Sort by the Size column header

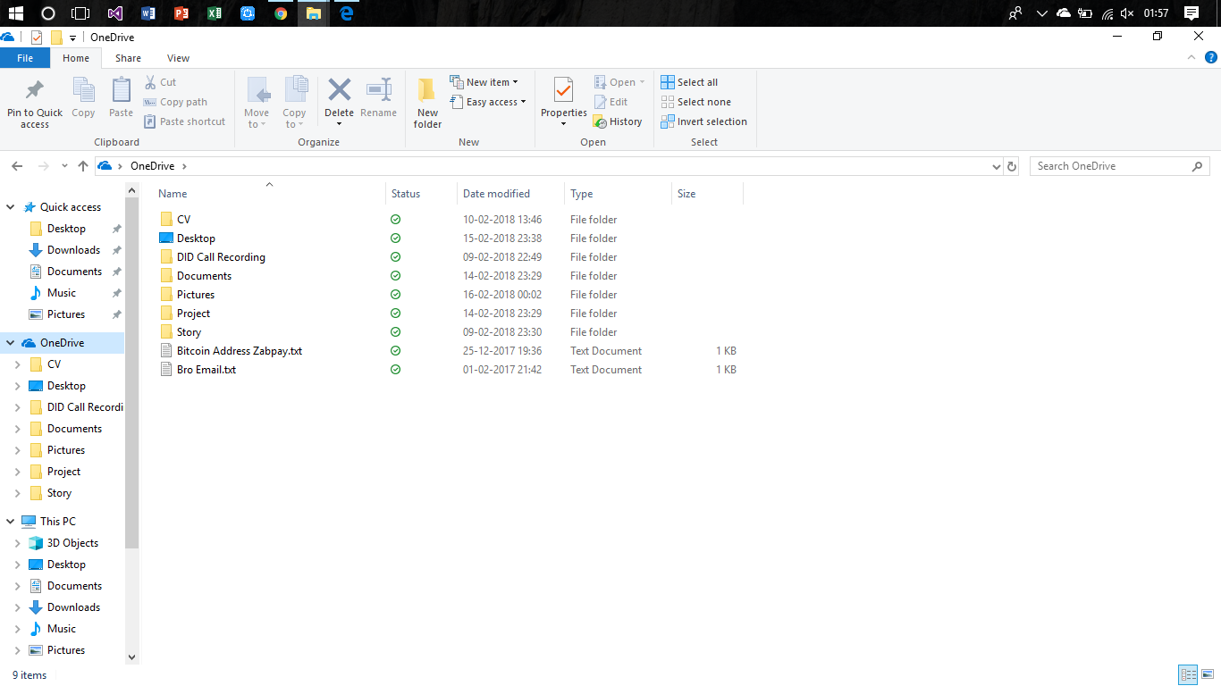coord(707,194)
